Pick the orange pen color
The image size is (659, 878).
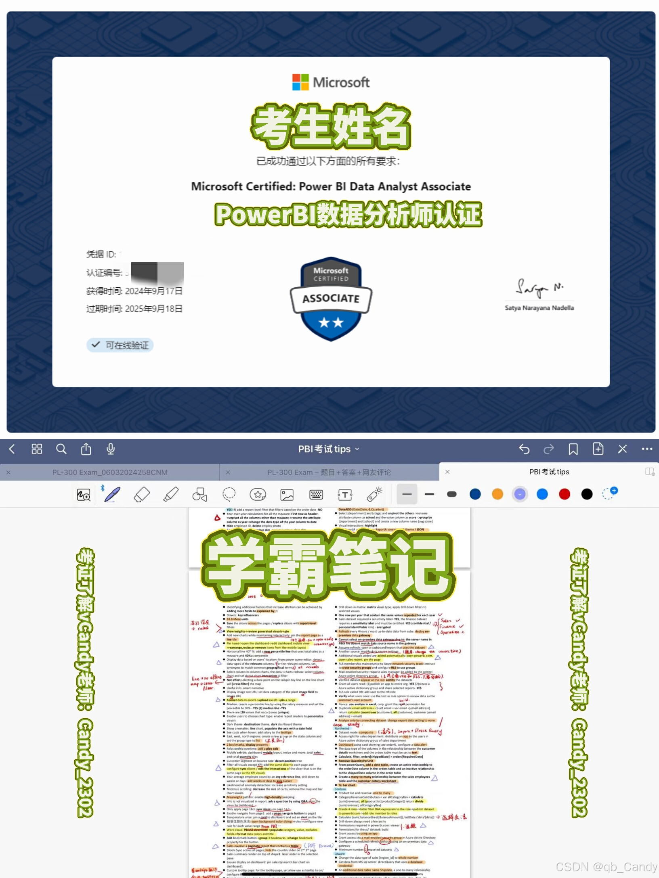click(x=497, y=494)
